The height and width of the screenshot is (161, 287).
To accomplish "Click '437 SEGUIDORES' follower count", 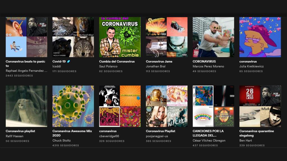I will click(x=205, y=145).
